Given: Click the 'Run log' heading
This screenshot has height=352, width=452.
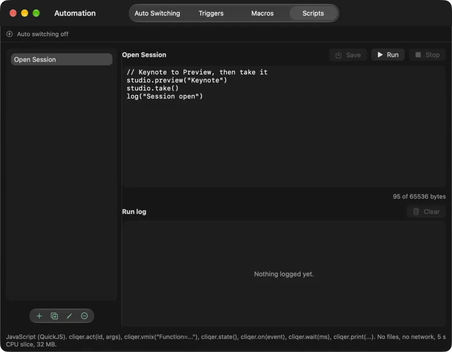Looking at the screenshot, I should [134, 212].
